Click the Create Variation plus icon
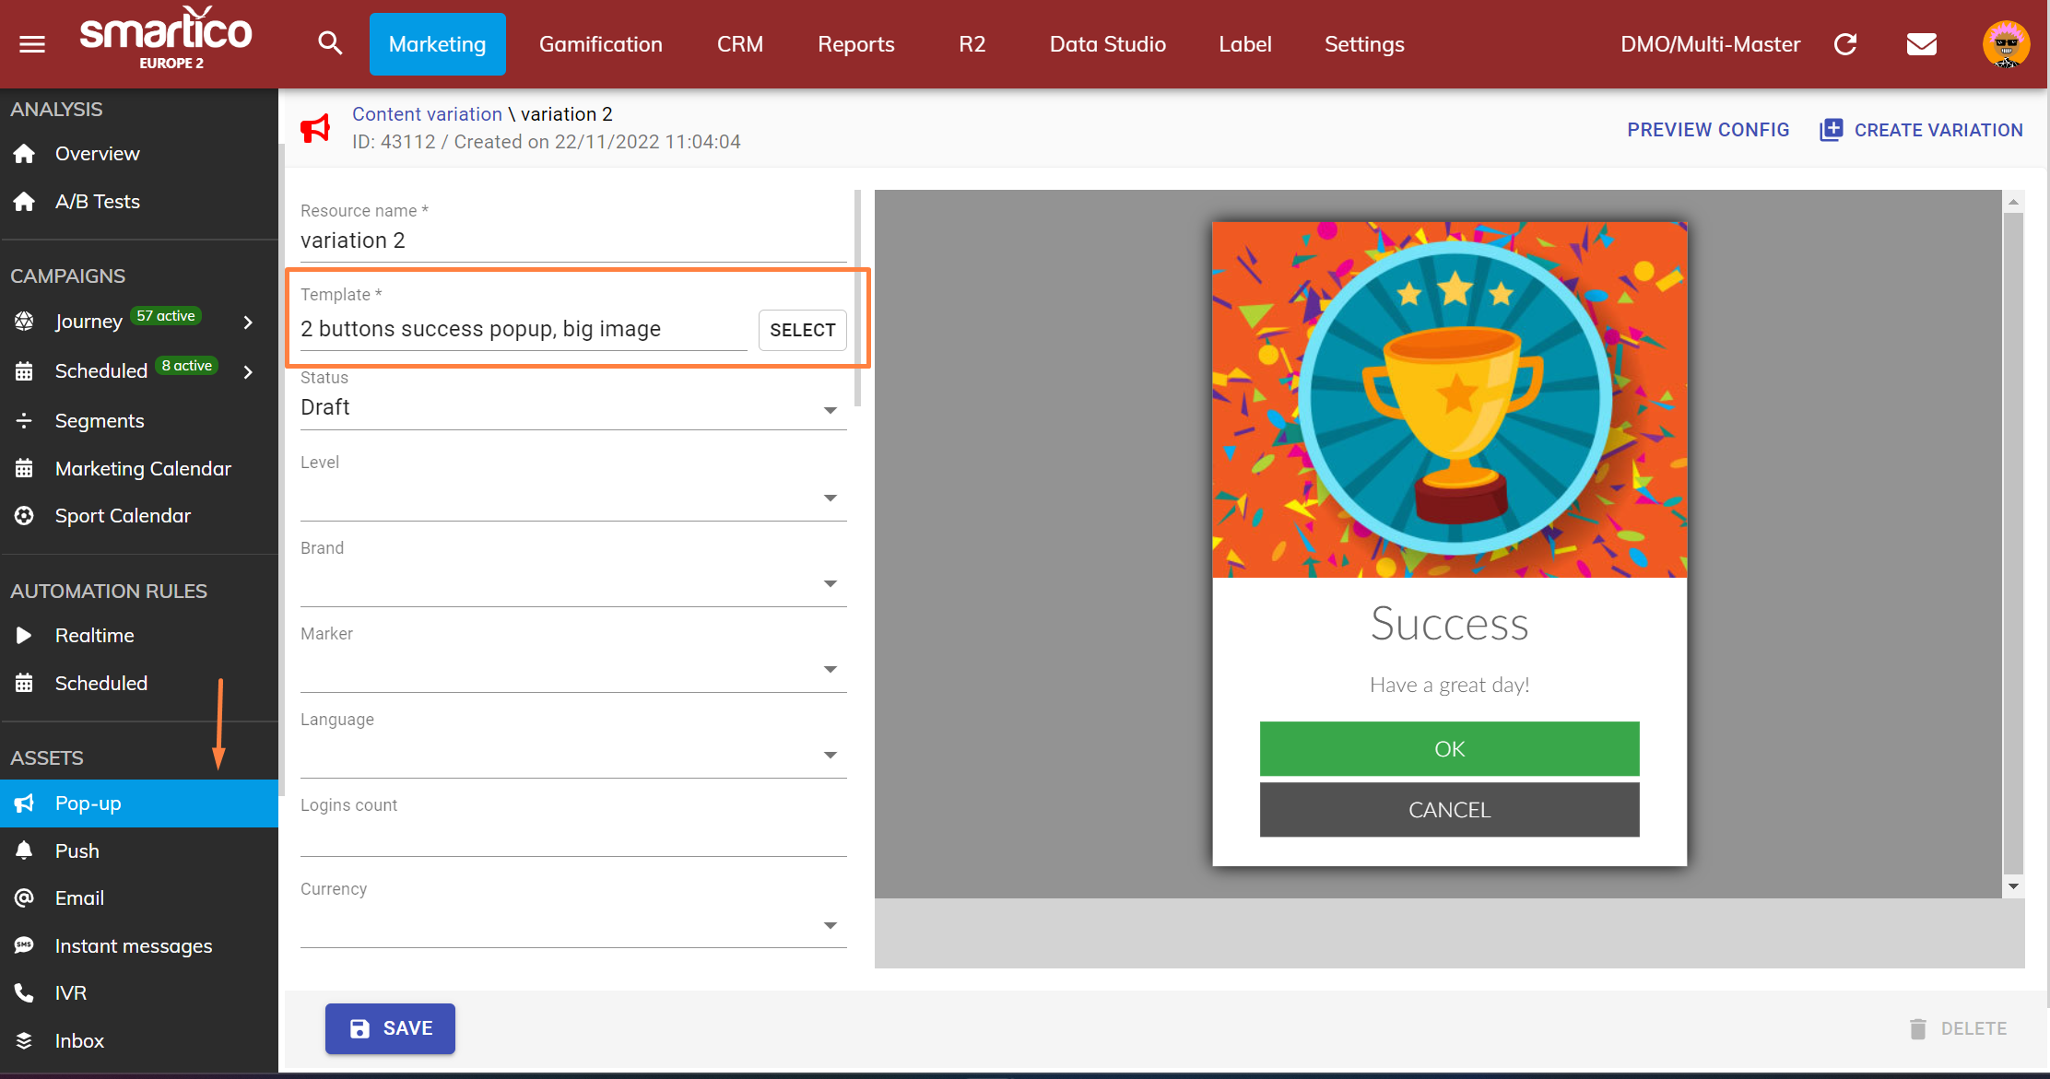 (x=1831, y=130)
